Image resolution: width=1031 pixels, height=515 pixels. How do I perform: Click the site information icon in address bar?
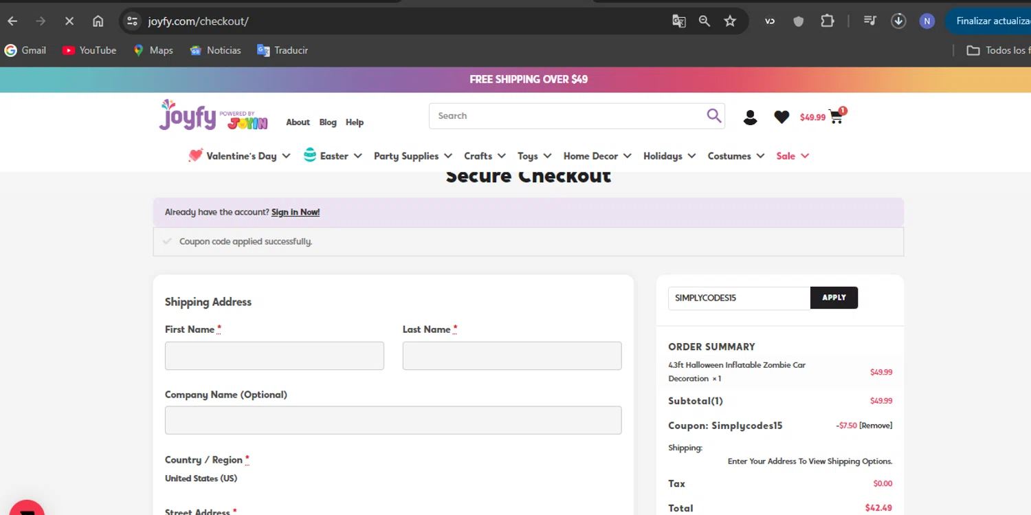click(133, 21)
